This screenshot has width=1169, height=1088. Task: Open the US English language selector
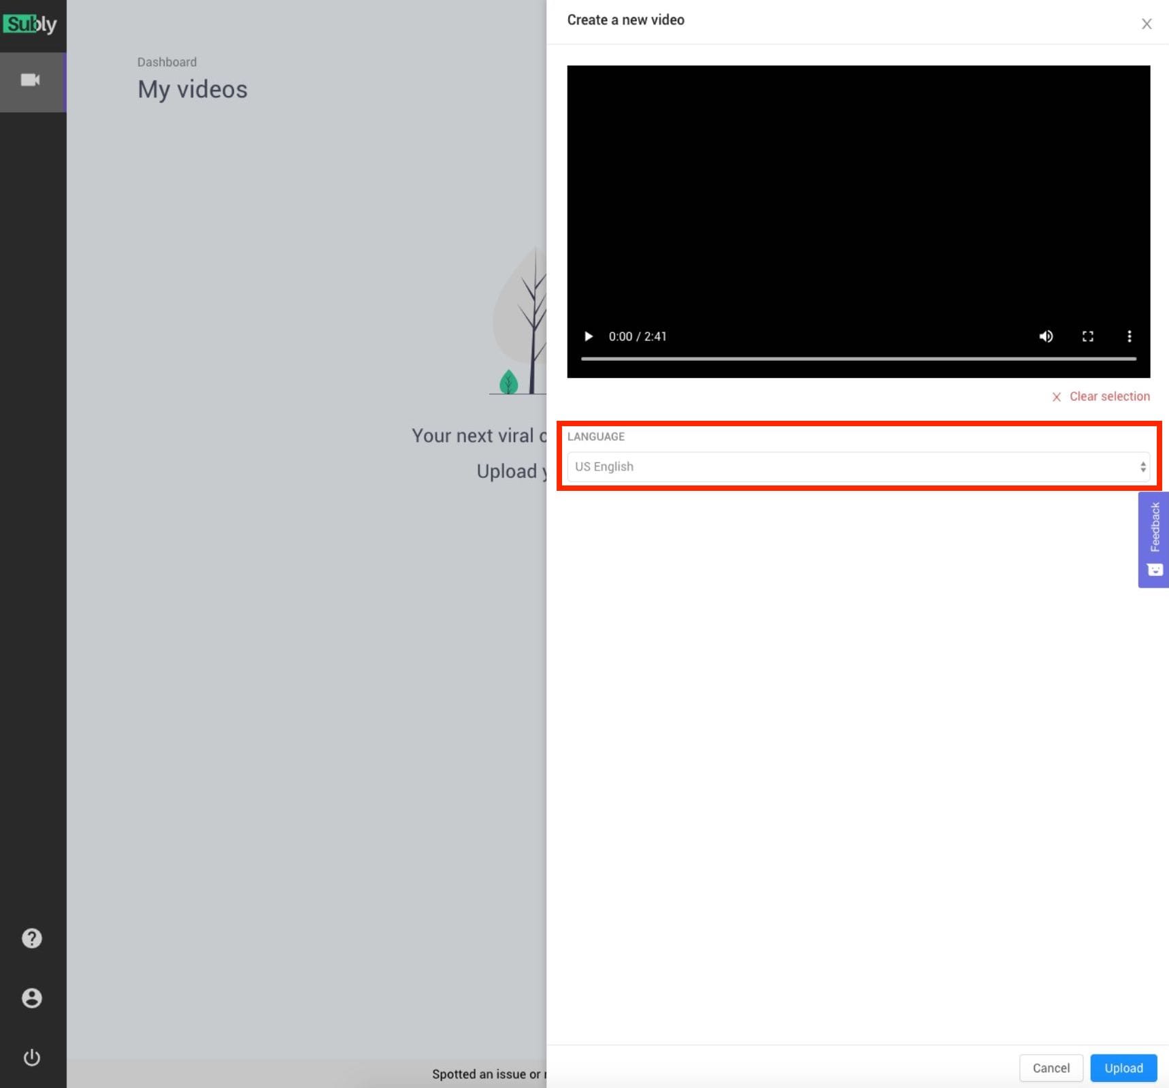pyautogui.click(x=851, y=467)
